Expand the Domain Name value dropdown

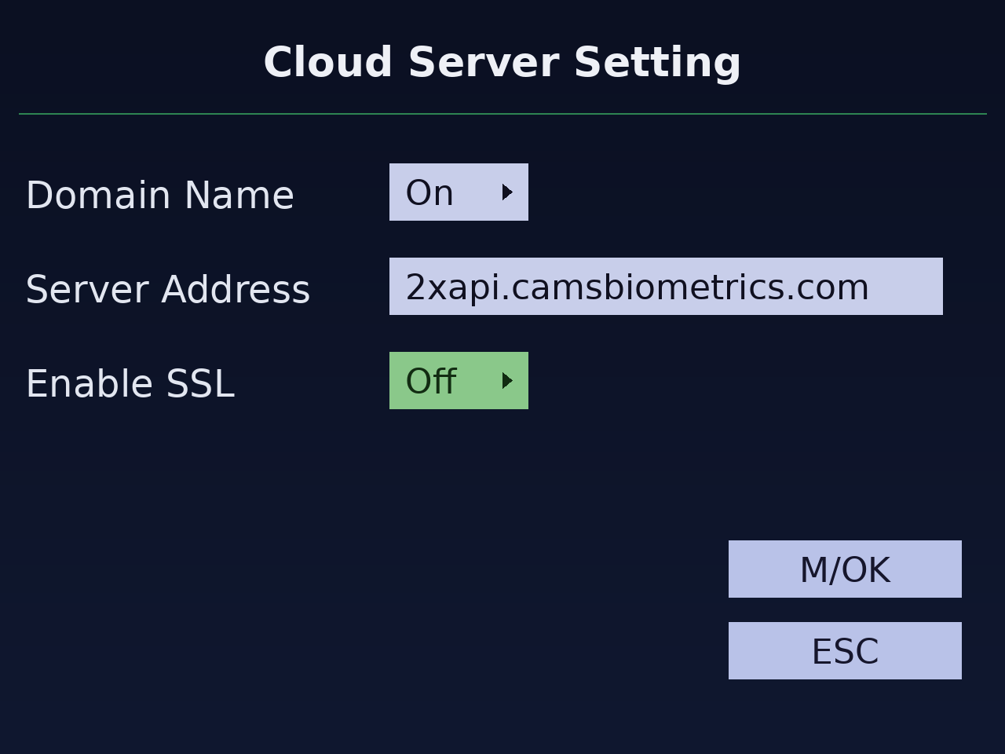(x=459, y=192)
